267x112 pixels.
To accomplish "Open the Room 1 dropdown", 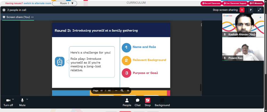I will pos(65,3).
